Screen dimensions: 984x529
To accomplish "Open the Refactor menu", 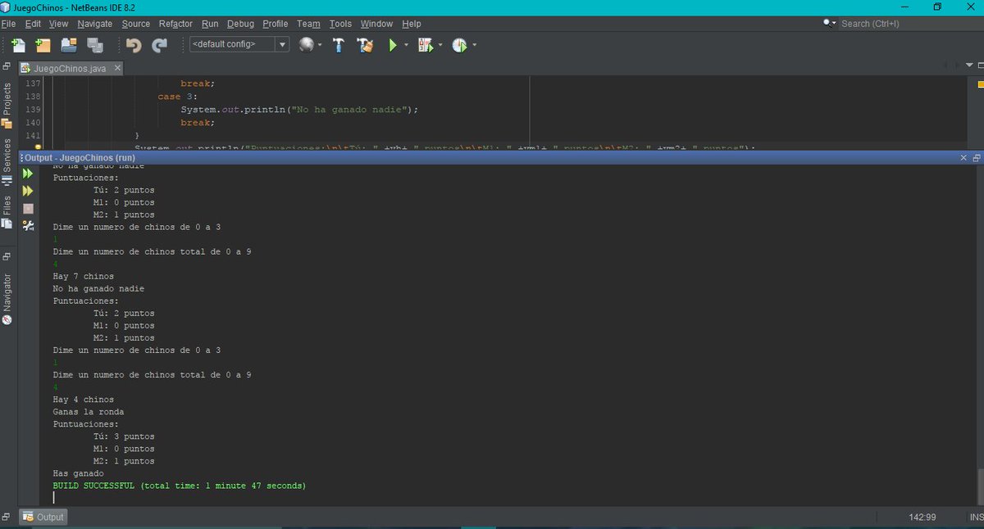I will coord(175,24).
